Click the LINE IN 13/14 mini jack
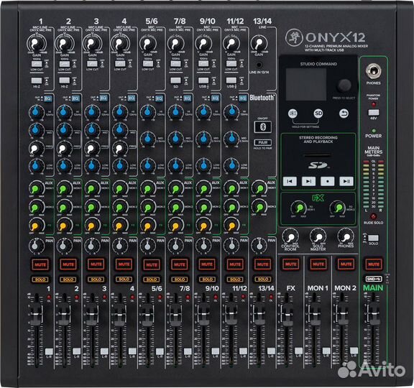 259,65
